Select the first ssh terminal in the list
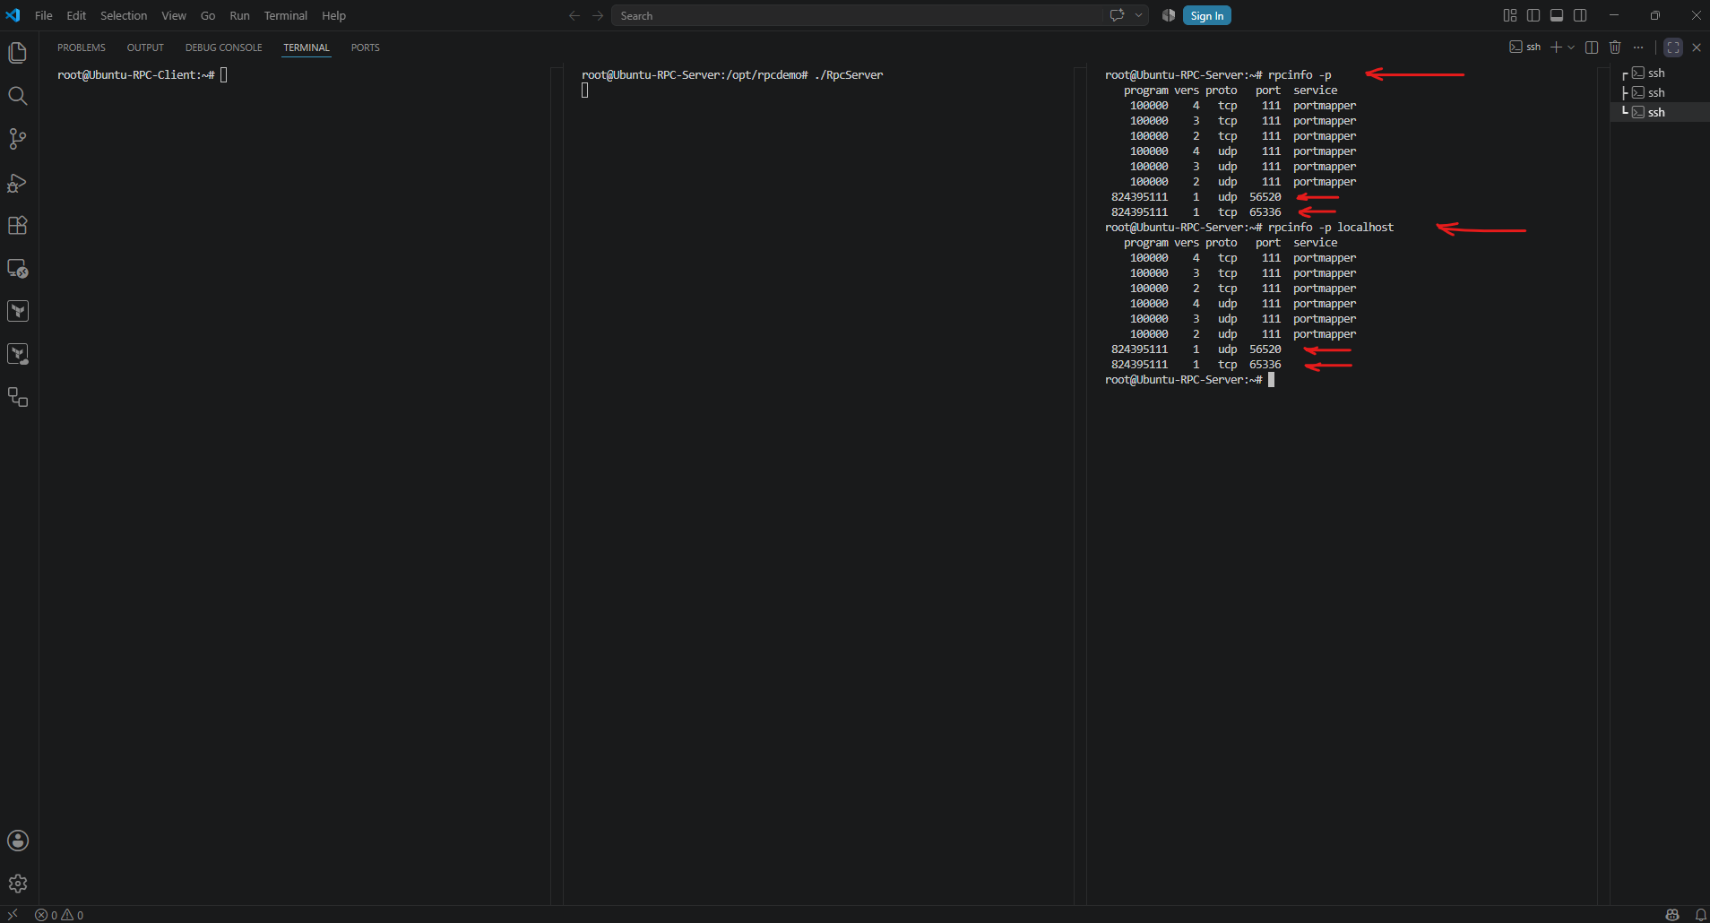 coord(1660,73)
